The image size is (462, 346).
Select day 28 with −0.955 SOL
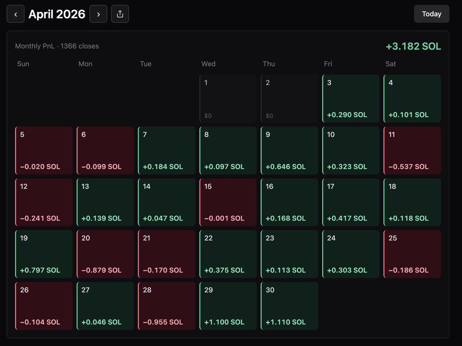(x=167, y=306)
